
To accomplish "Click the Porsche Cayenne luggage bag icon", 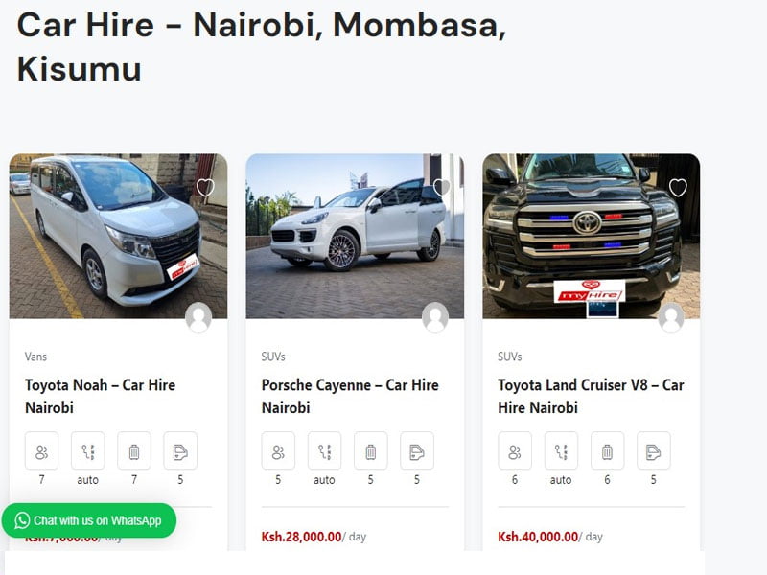I will 371,450.
